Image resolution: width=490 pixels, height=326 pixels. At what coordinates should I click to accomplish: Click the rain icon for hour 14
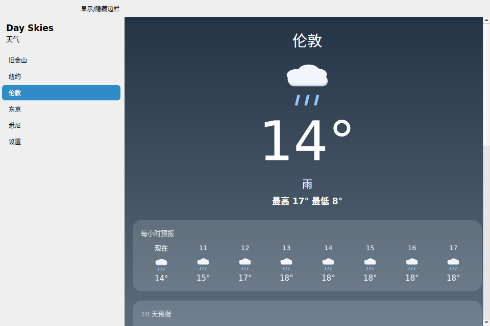(x=328, y=264)
